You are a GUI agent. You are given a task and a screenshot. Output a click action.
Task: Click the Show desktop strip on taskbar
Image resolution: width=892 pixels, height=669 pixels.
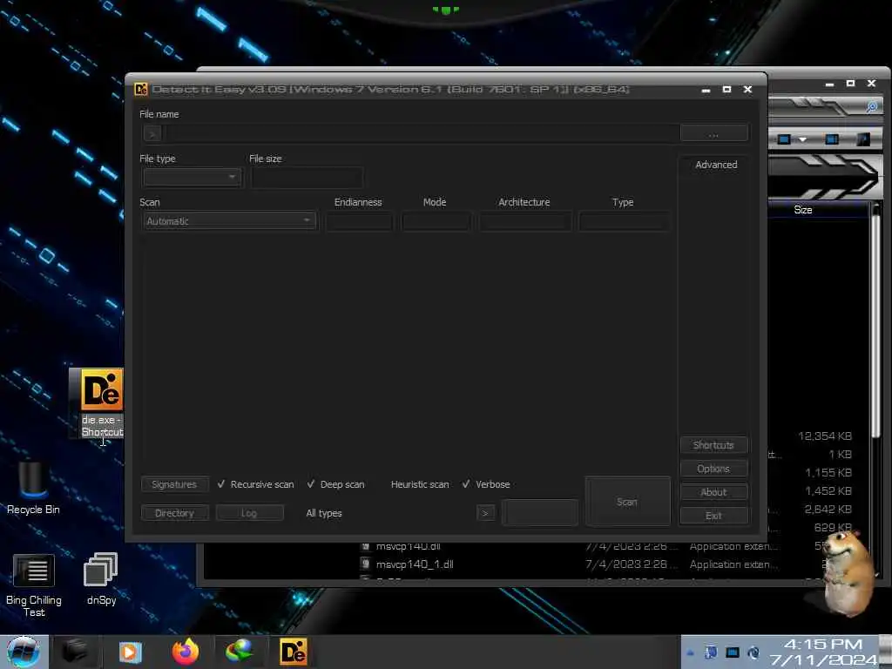[885, 652]
